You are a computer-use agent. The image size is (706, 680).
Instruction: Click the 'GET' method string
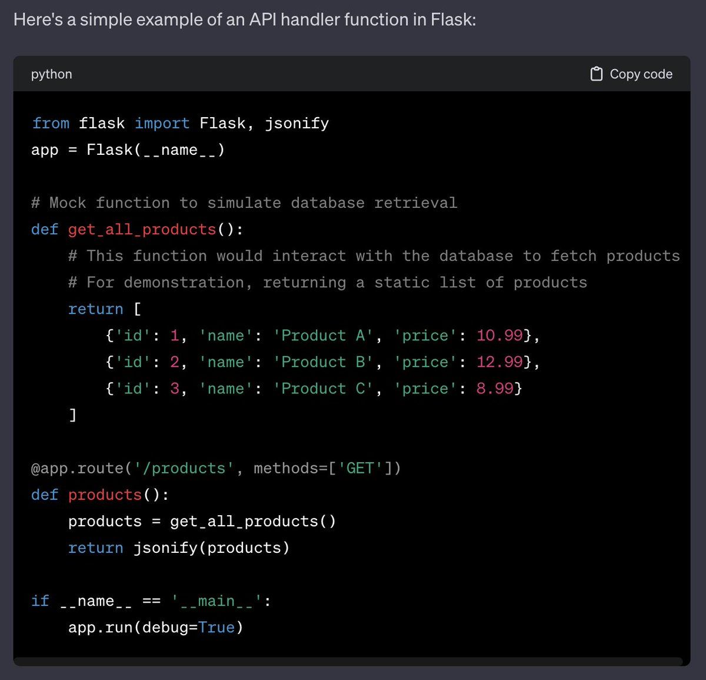360,468
